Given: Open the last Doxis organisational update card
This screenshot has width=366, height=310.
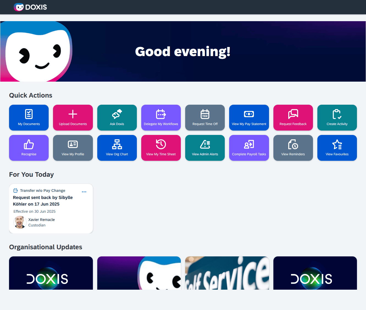Looking at the screenshot, I should pyautogui.click(x=315, y=273).
